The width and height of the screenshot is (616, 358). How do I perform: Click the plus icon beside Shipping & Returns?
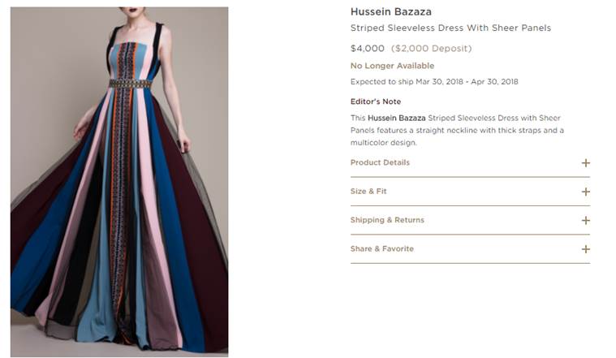[x=585, y=221]
